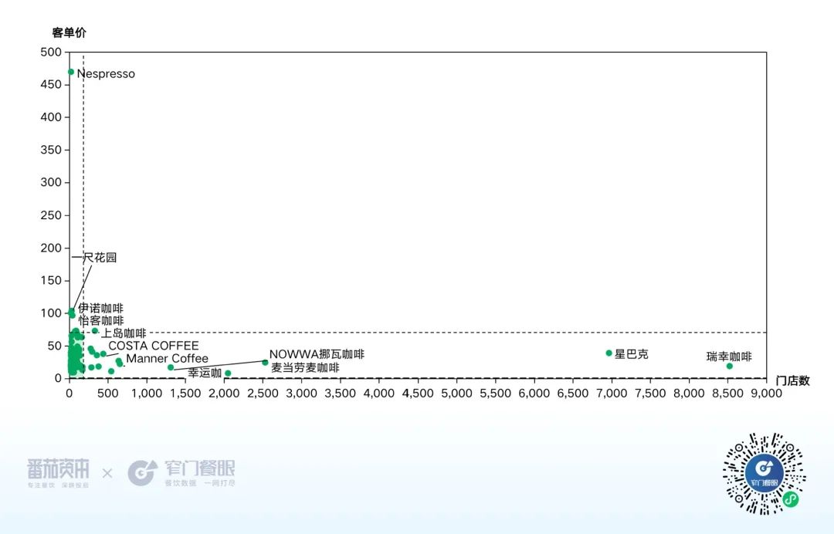Click the "伊诺咖啡" label
Viewport: 834px width, 534px height.
click(101, 308)
